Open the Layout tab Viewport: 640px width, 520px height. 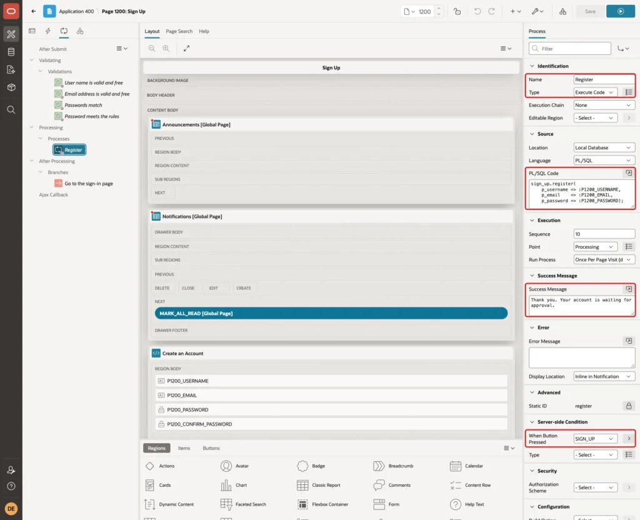[x=152, y=31]
